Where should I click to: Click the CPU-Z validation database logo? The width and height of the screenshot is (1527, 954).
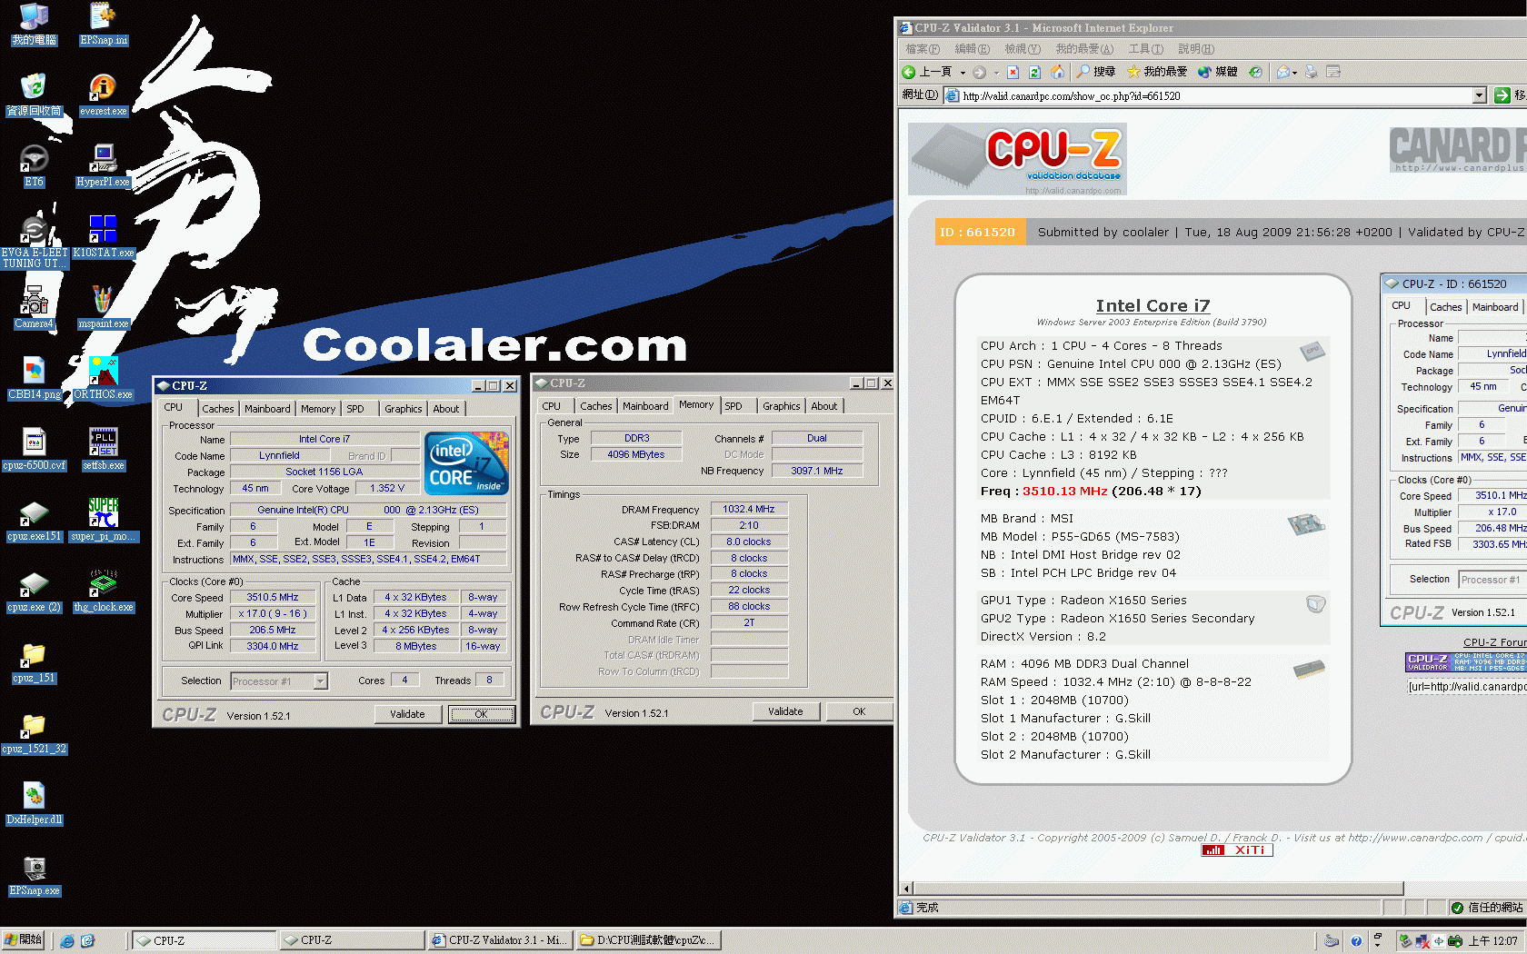(1017, 159)
